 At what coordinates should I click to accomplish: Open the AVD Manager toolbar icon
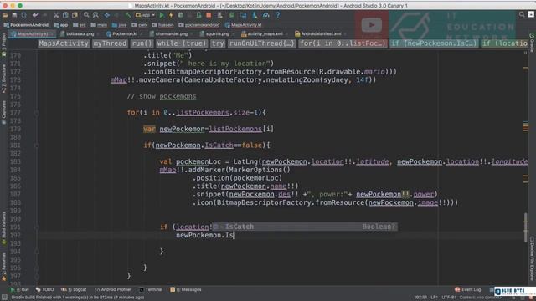(220, 15)
